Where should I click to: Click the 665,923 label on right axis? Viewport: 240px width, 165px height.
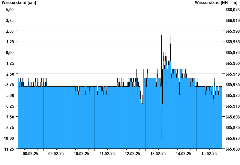233,95
